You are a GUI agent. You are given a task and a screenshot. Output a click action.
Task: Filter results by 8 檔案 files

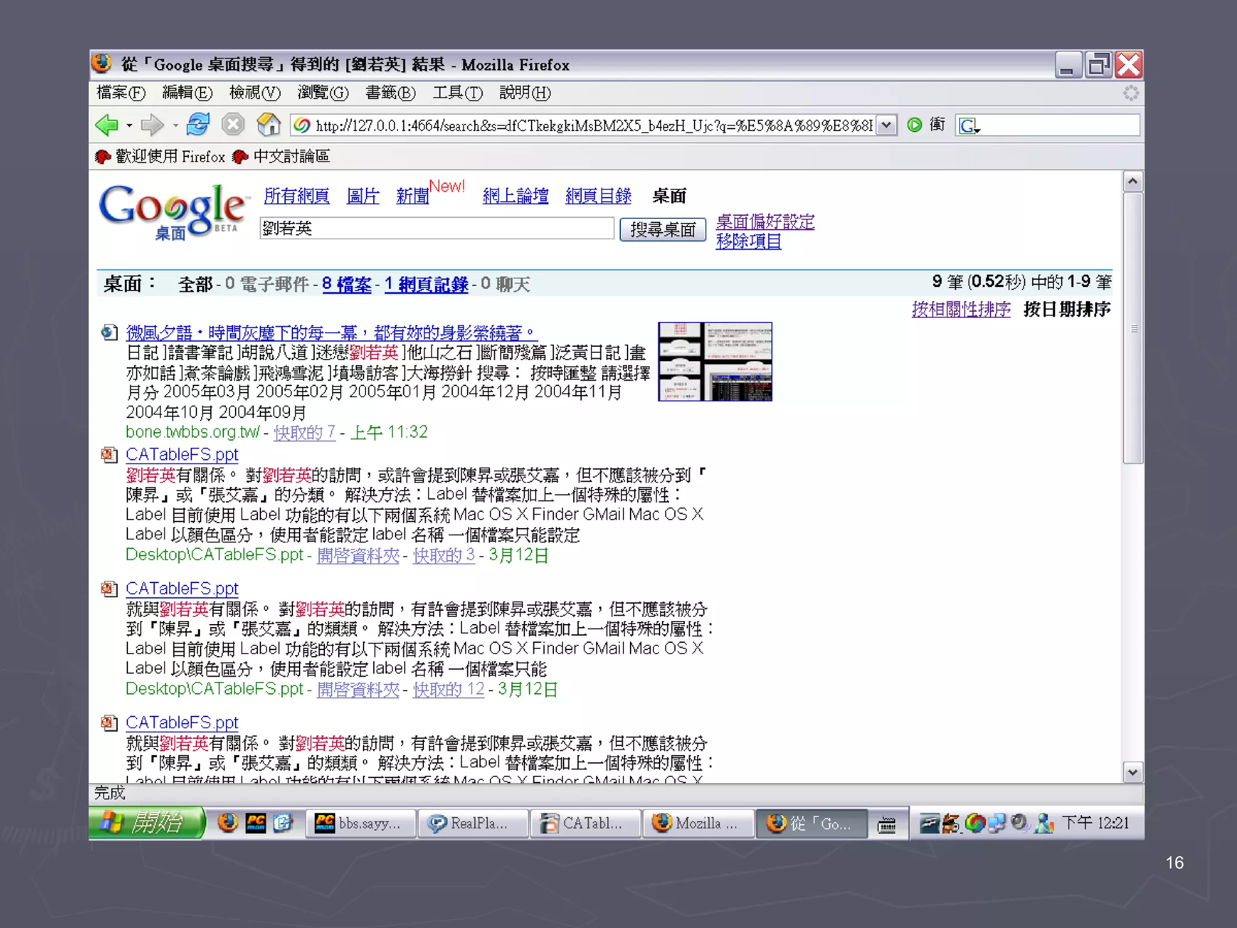click(347, 284)
